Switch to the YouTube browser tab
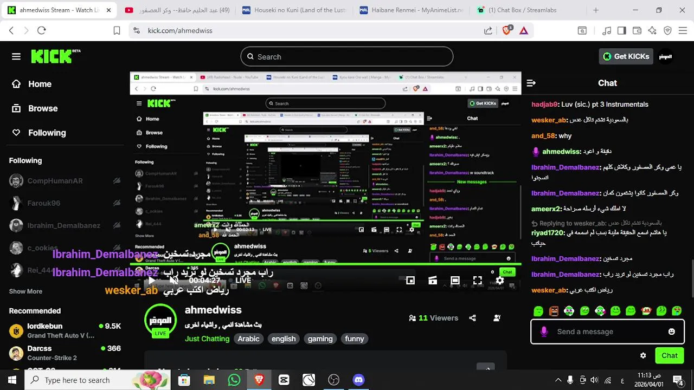This screenshot has height=390, width=694. [x=177, y=10]
